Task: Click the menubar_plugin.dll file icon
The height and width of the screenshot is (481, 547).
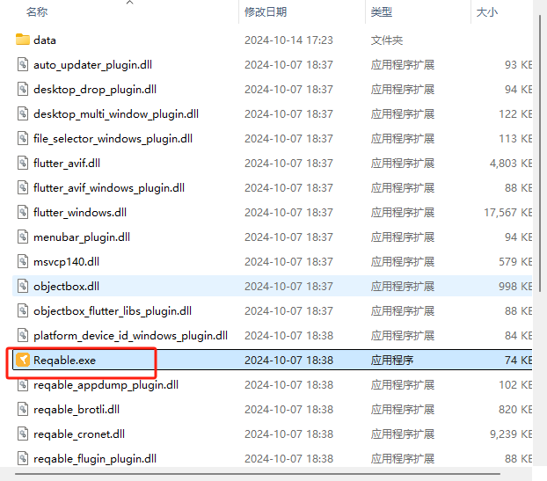Action: click(23, 237)
